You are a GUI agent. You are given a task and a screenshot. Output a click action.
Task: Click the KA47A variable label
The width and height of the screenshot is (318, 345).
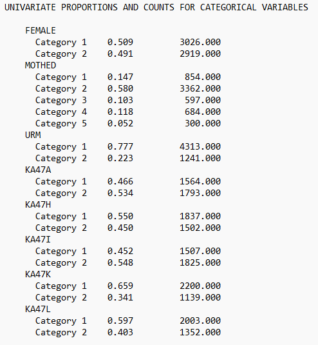point(38,170)
